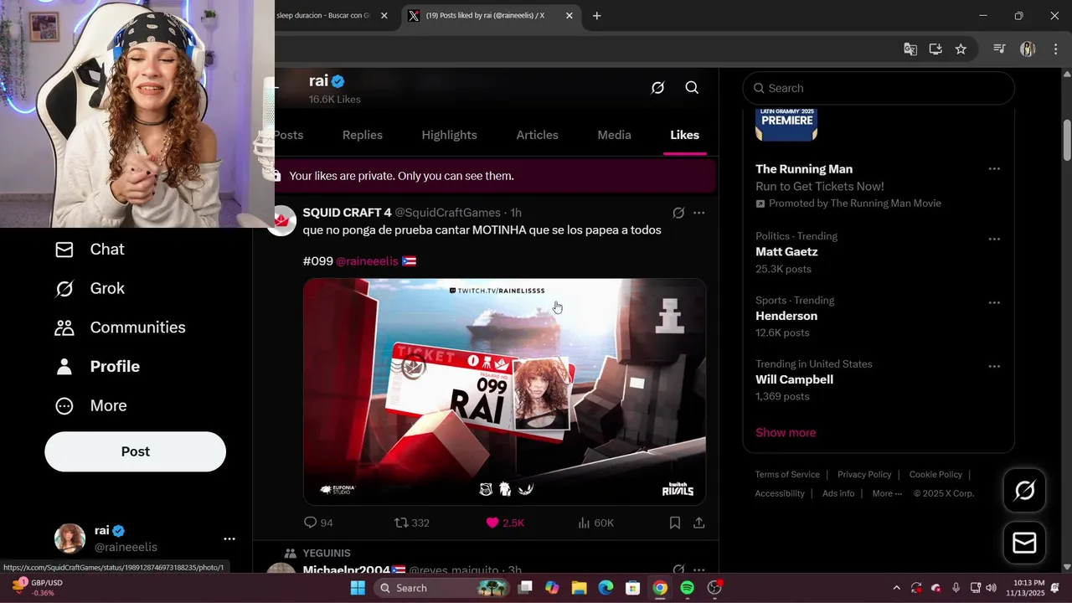Open the Profile sidebar item
1072x603 pixels.
tap(97, 367)
